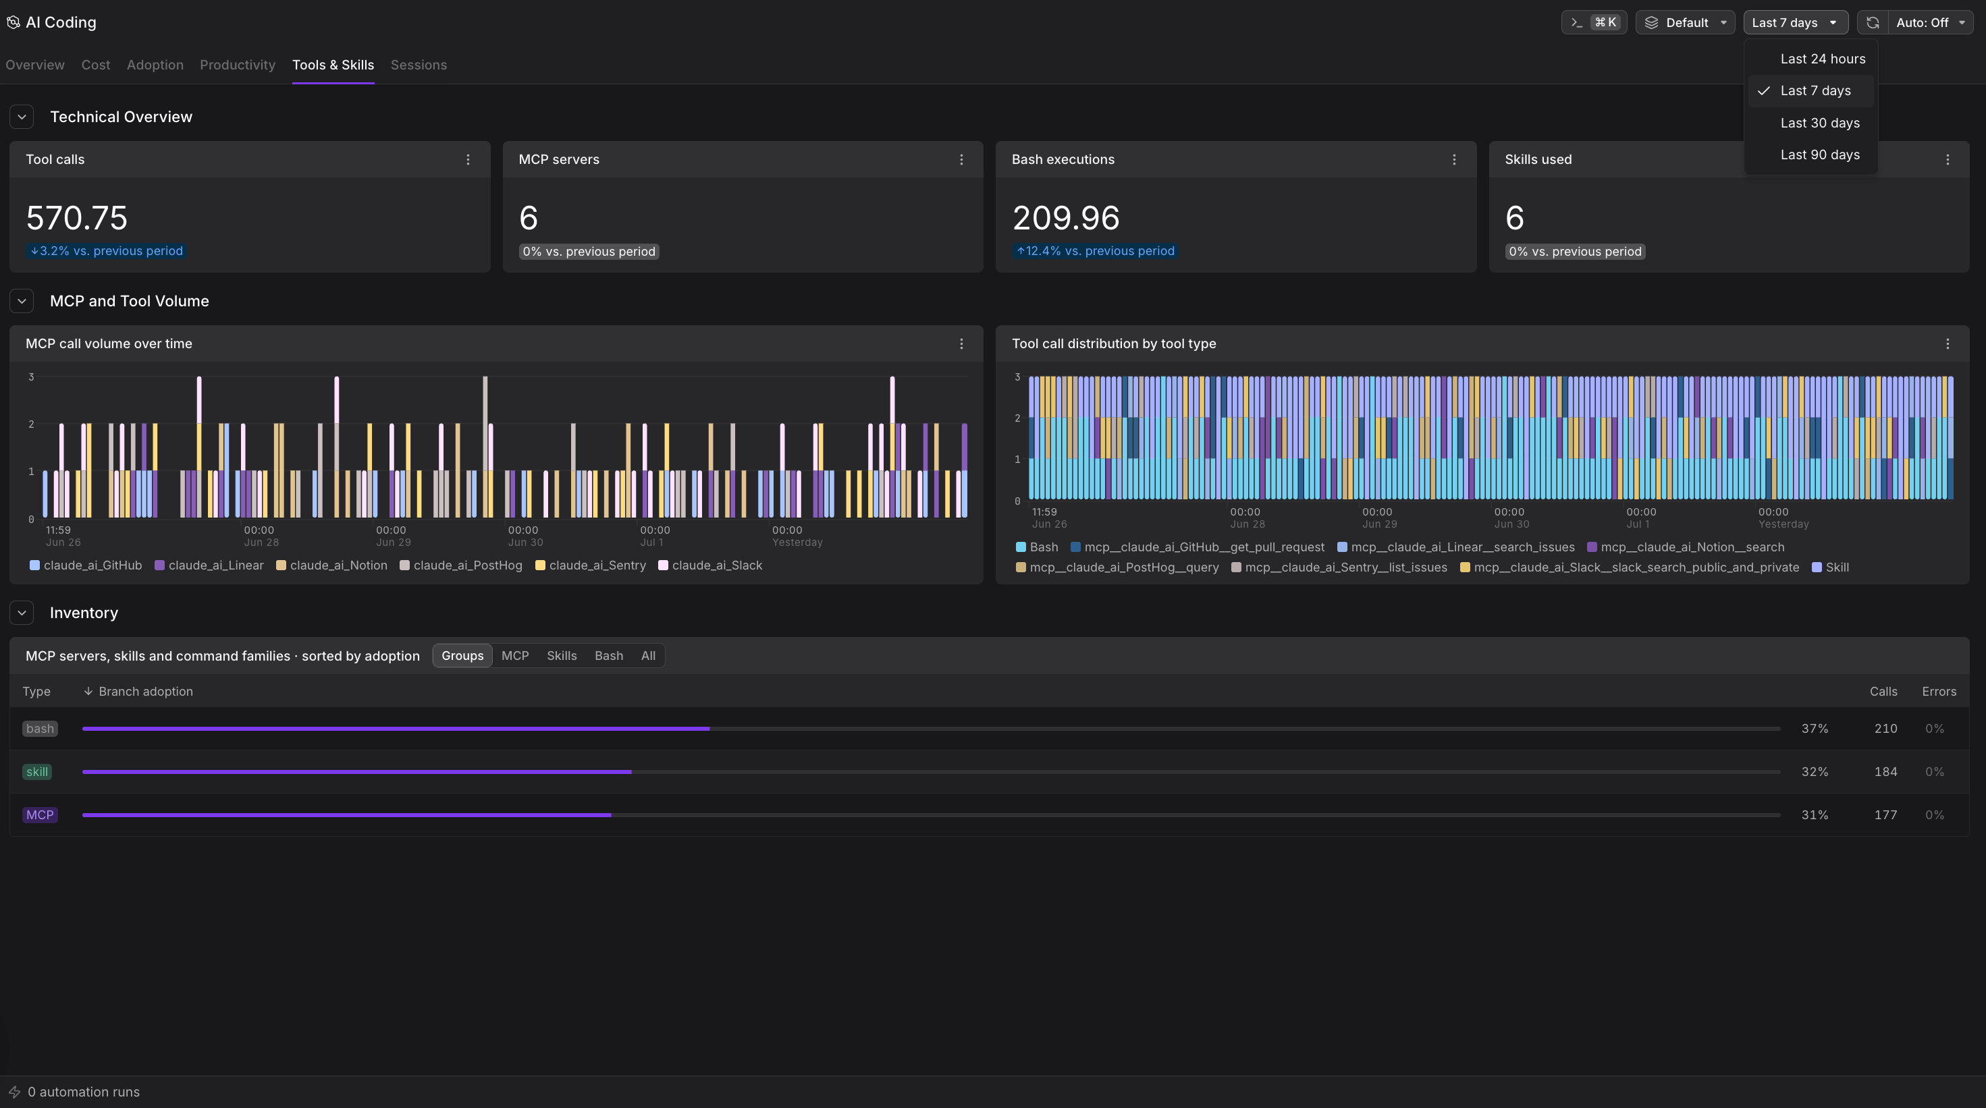Open the Skills used card options menu
Viewport: 1986px width, 1108px height.
[1948, 159]
